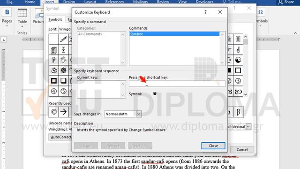Click the Press new shortcut key field
300x169 pixels.
177,84
